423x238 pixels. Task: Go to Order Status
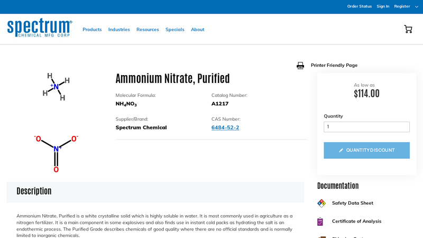[360, 6]
